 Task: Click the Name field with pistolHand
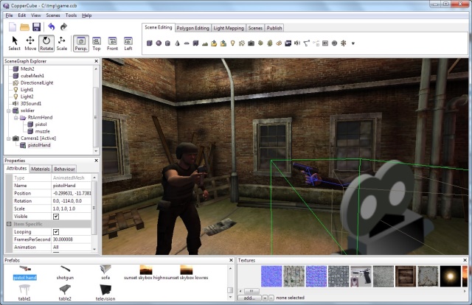coord(72,186)
